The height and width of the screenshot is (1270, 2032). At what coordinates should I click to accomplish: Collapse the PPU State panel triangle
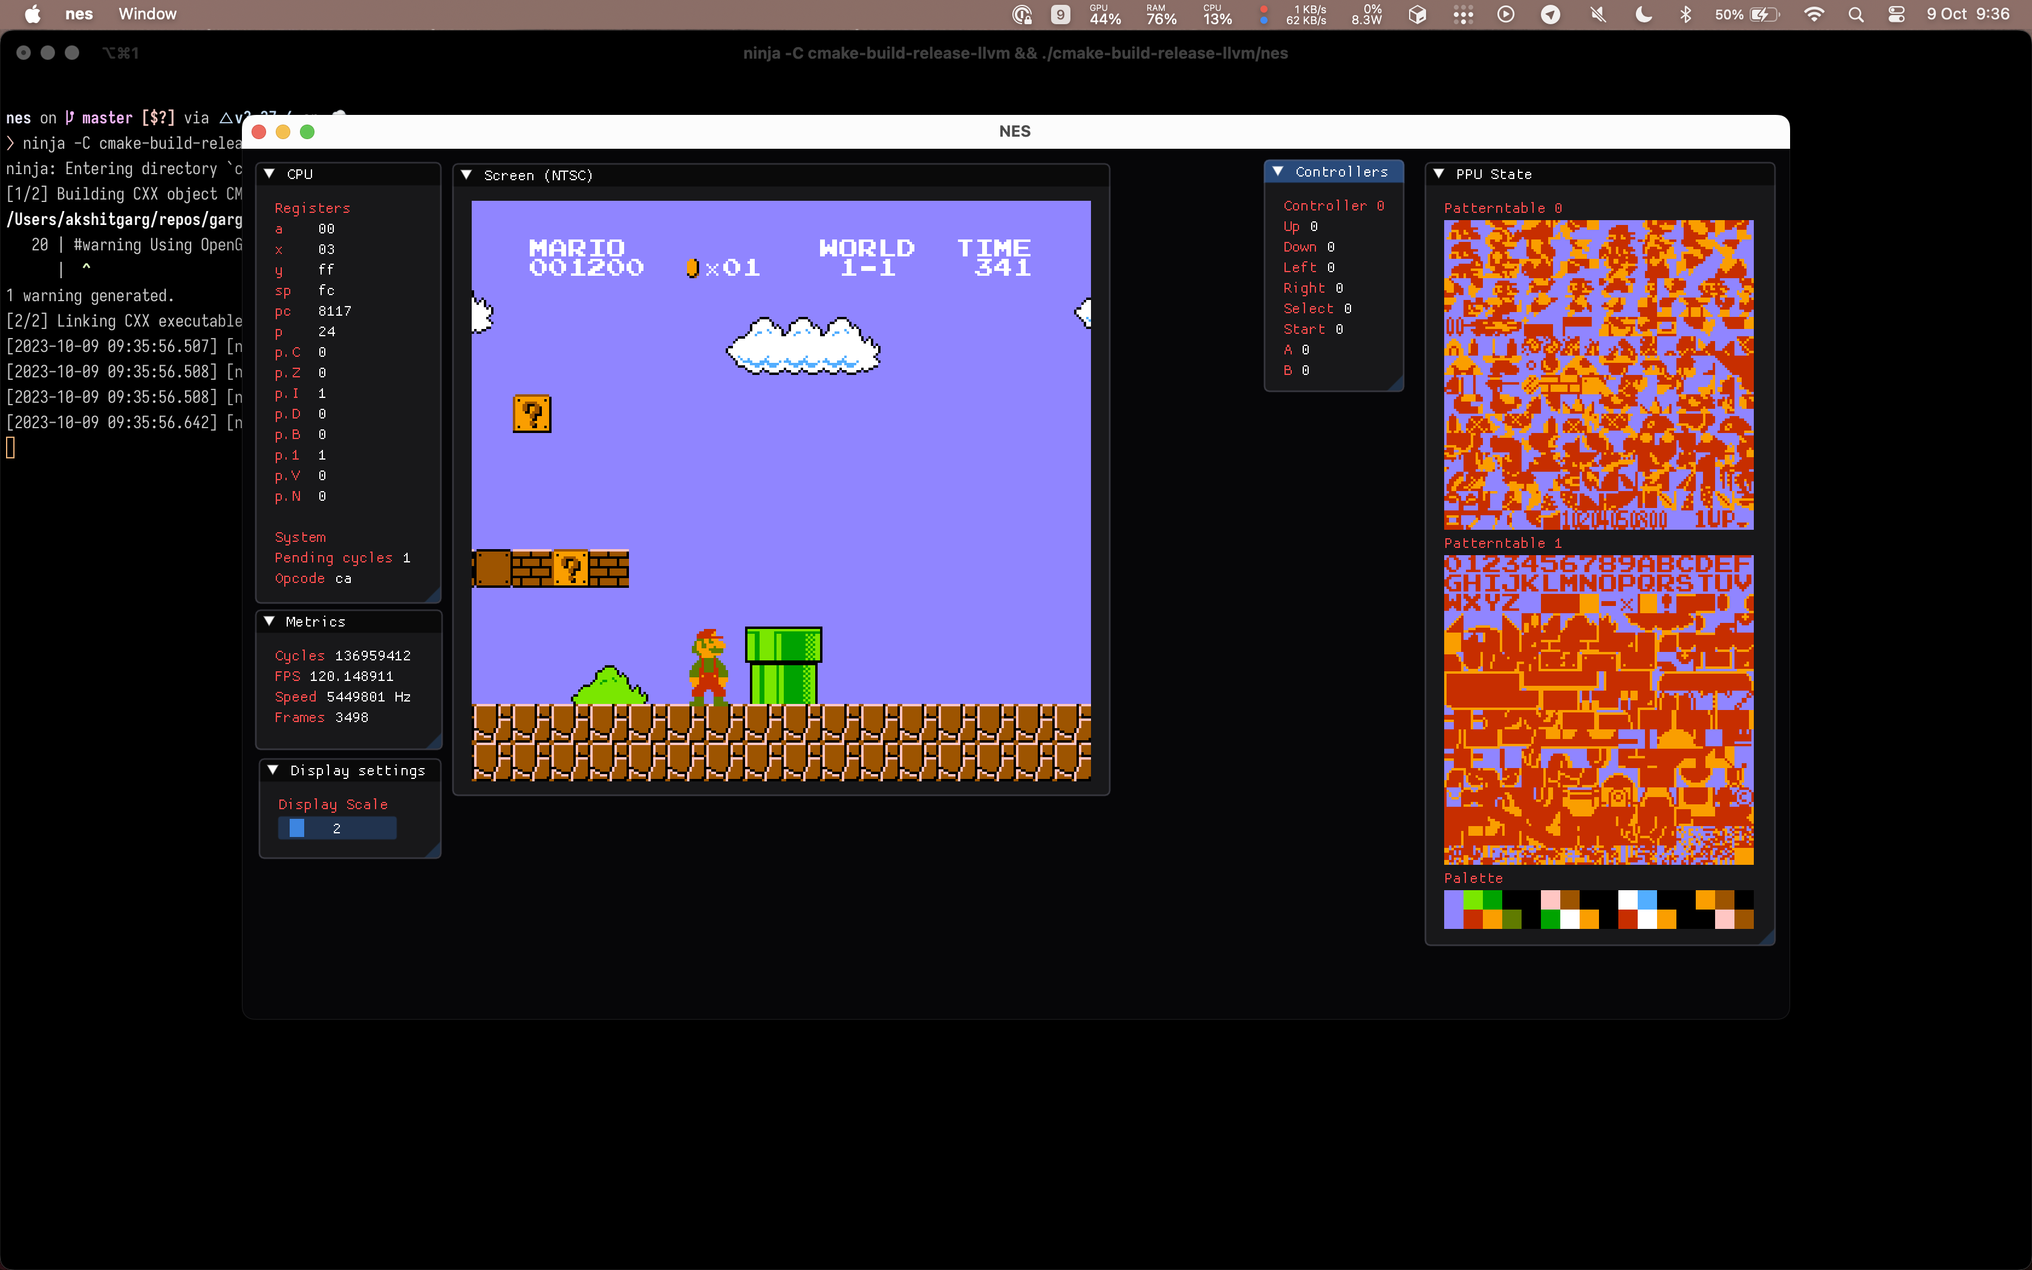click(x=1438, y=174)
